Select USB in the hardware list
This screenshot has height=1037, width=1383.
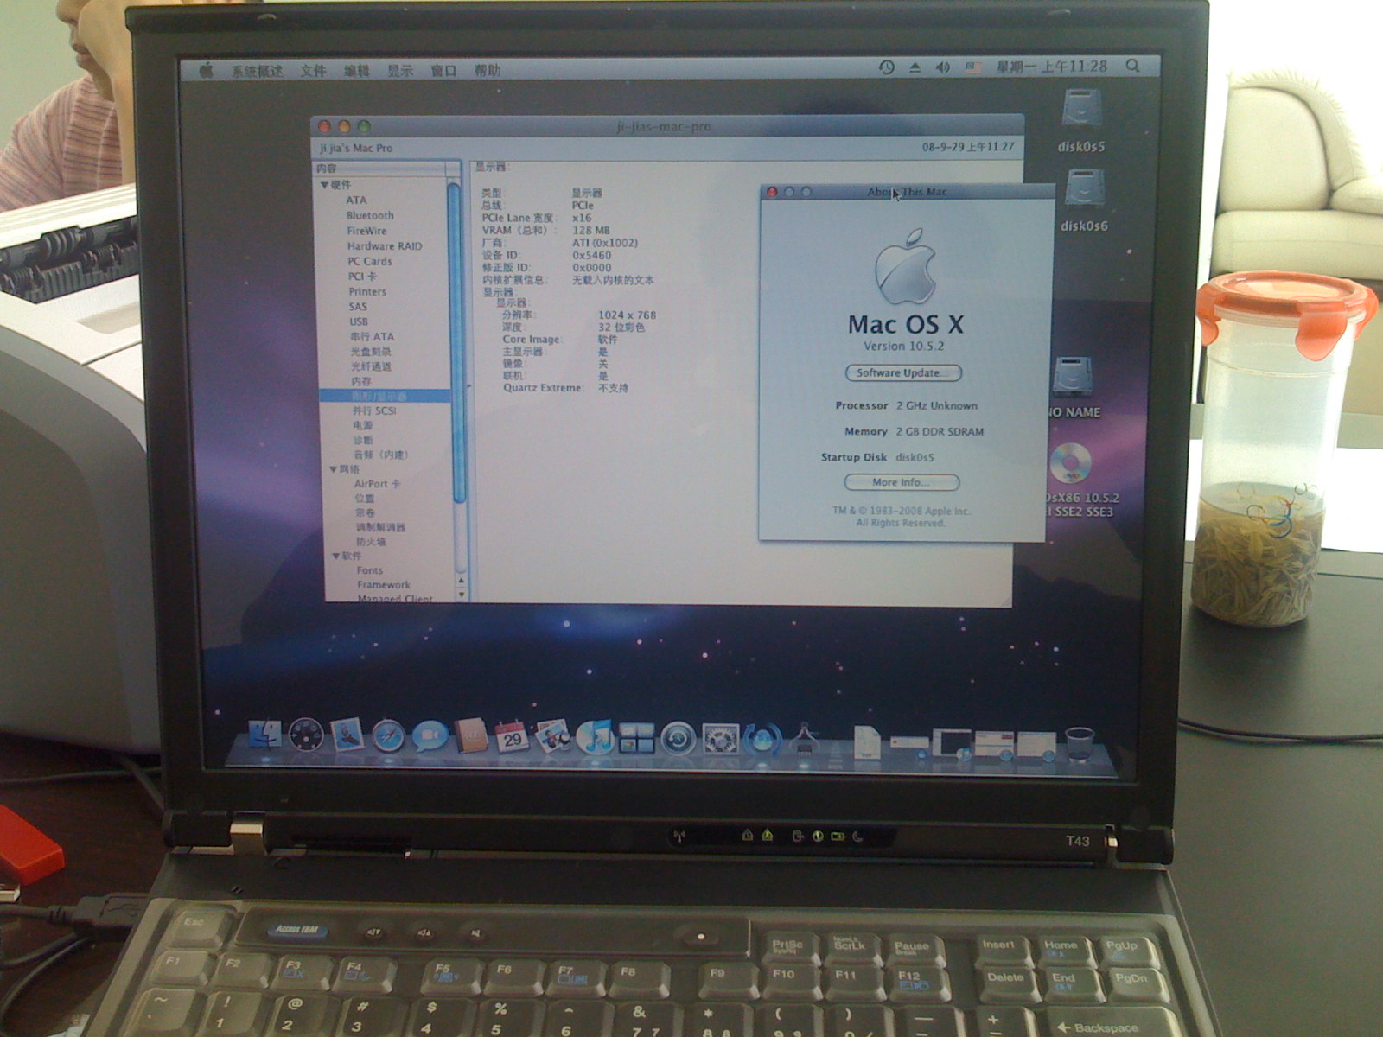click(x=359, y=321)
